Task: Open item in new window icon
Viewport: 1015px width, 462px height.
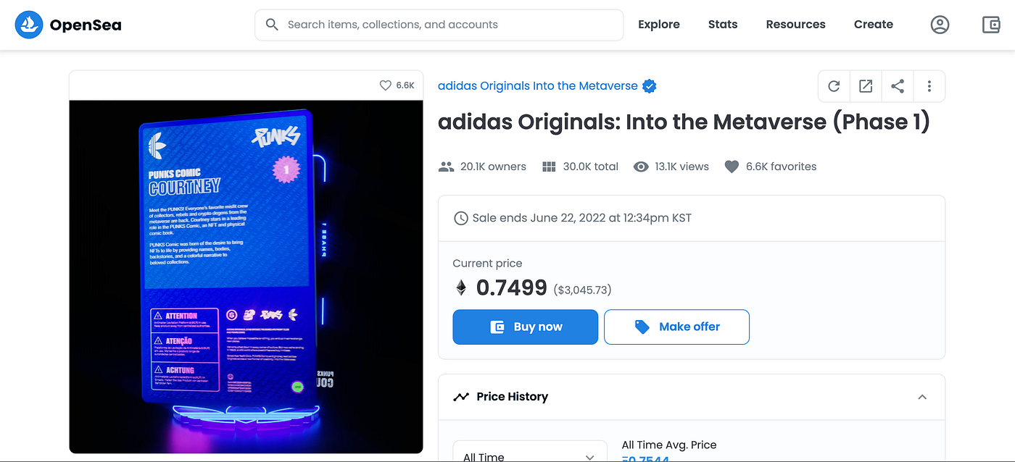Action: (x=866, y=86)
